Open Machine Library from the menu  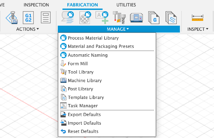(x=107, y=80)
